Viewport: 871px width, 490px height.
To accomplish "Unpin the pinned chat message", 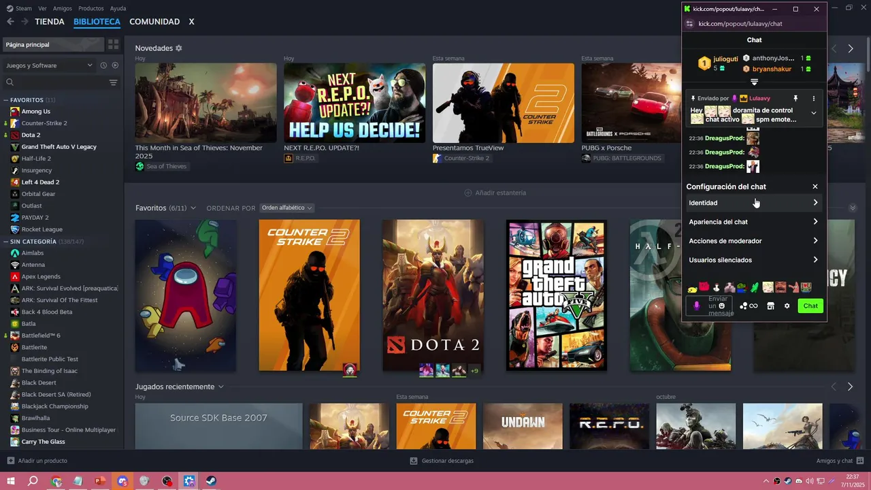I will [795, 99].
